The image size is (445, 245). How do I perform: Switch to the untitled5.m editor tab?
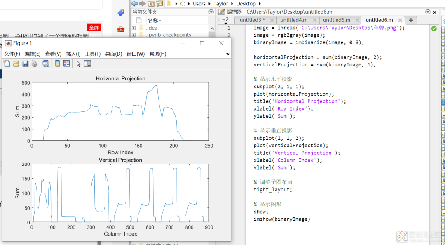tap(337, 20)
